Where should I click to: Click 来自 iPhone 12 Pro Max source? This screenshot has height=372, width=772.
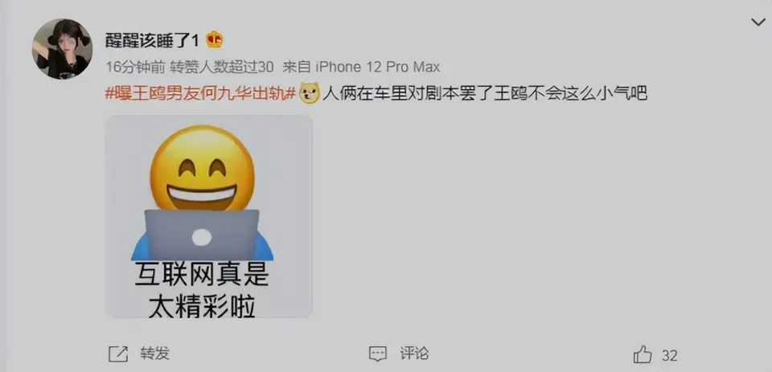(x=363, y=67)
